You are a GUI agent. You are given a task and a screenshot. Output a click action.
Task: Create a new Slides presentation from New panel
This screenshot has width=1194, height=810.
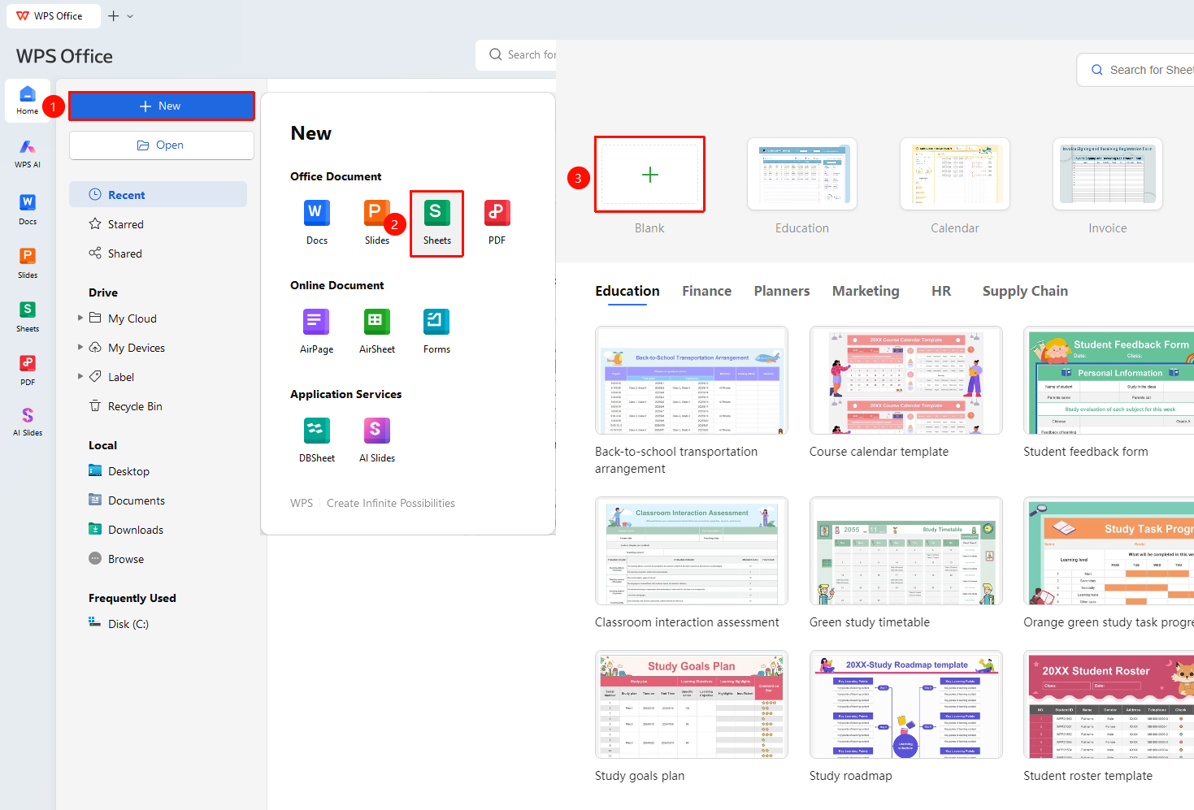pyautogui.click(x=377, y=223)
